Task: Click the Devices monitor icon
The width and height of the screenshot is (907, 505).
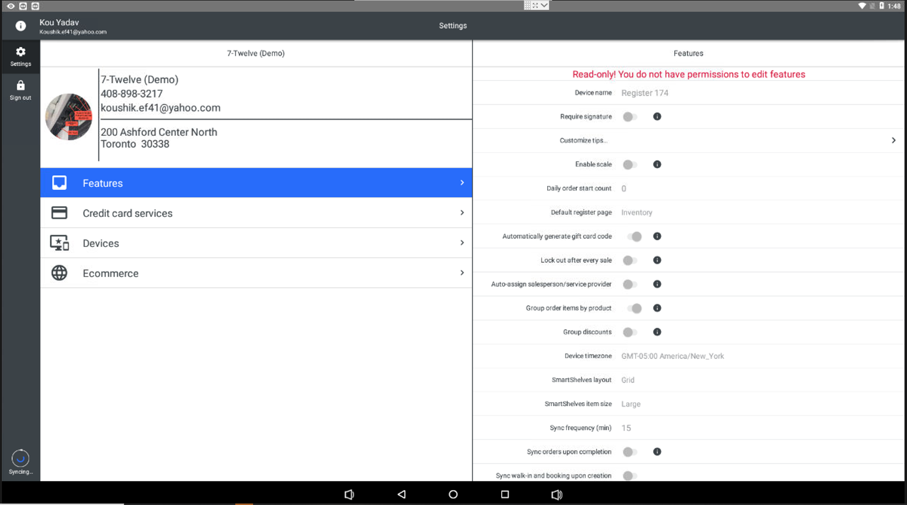Action: pyautogui.click(x=59, y=243)
